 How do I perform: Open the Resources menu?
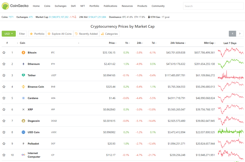point(127,6)
